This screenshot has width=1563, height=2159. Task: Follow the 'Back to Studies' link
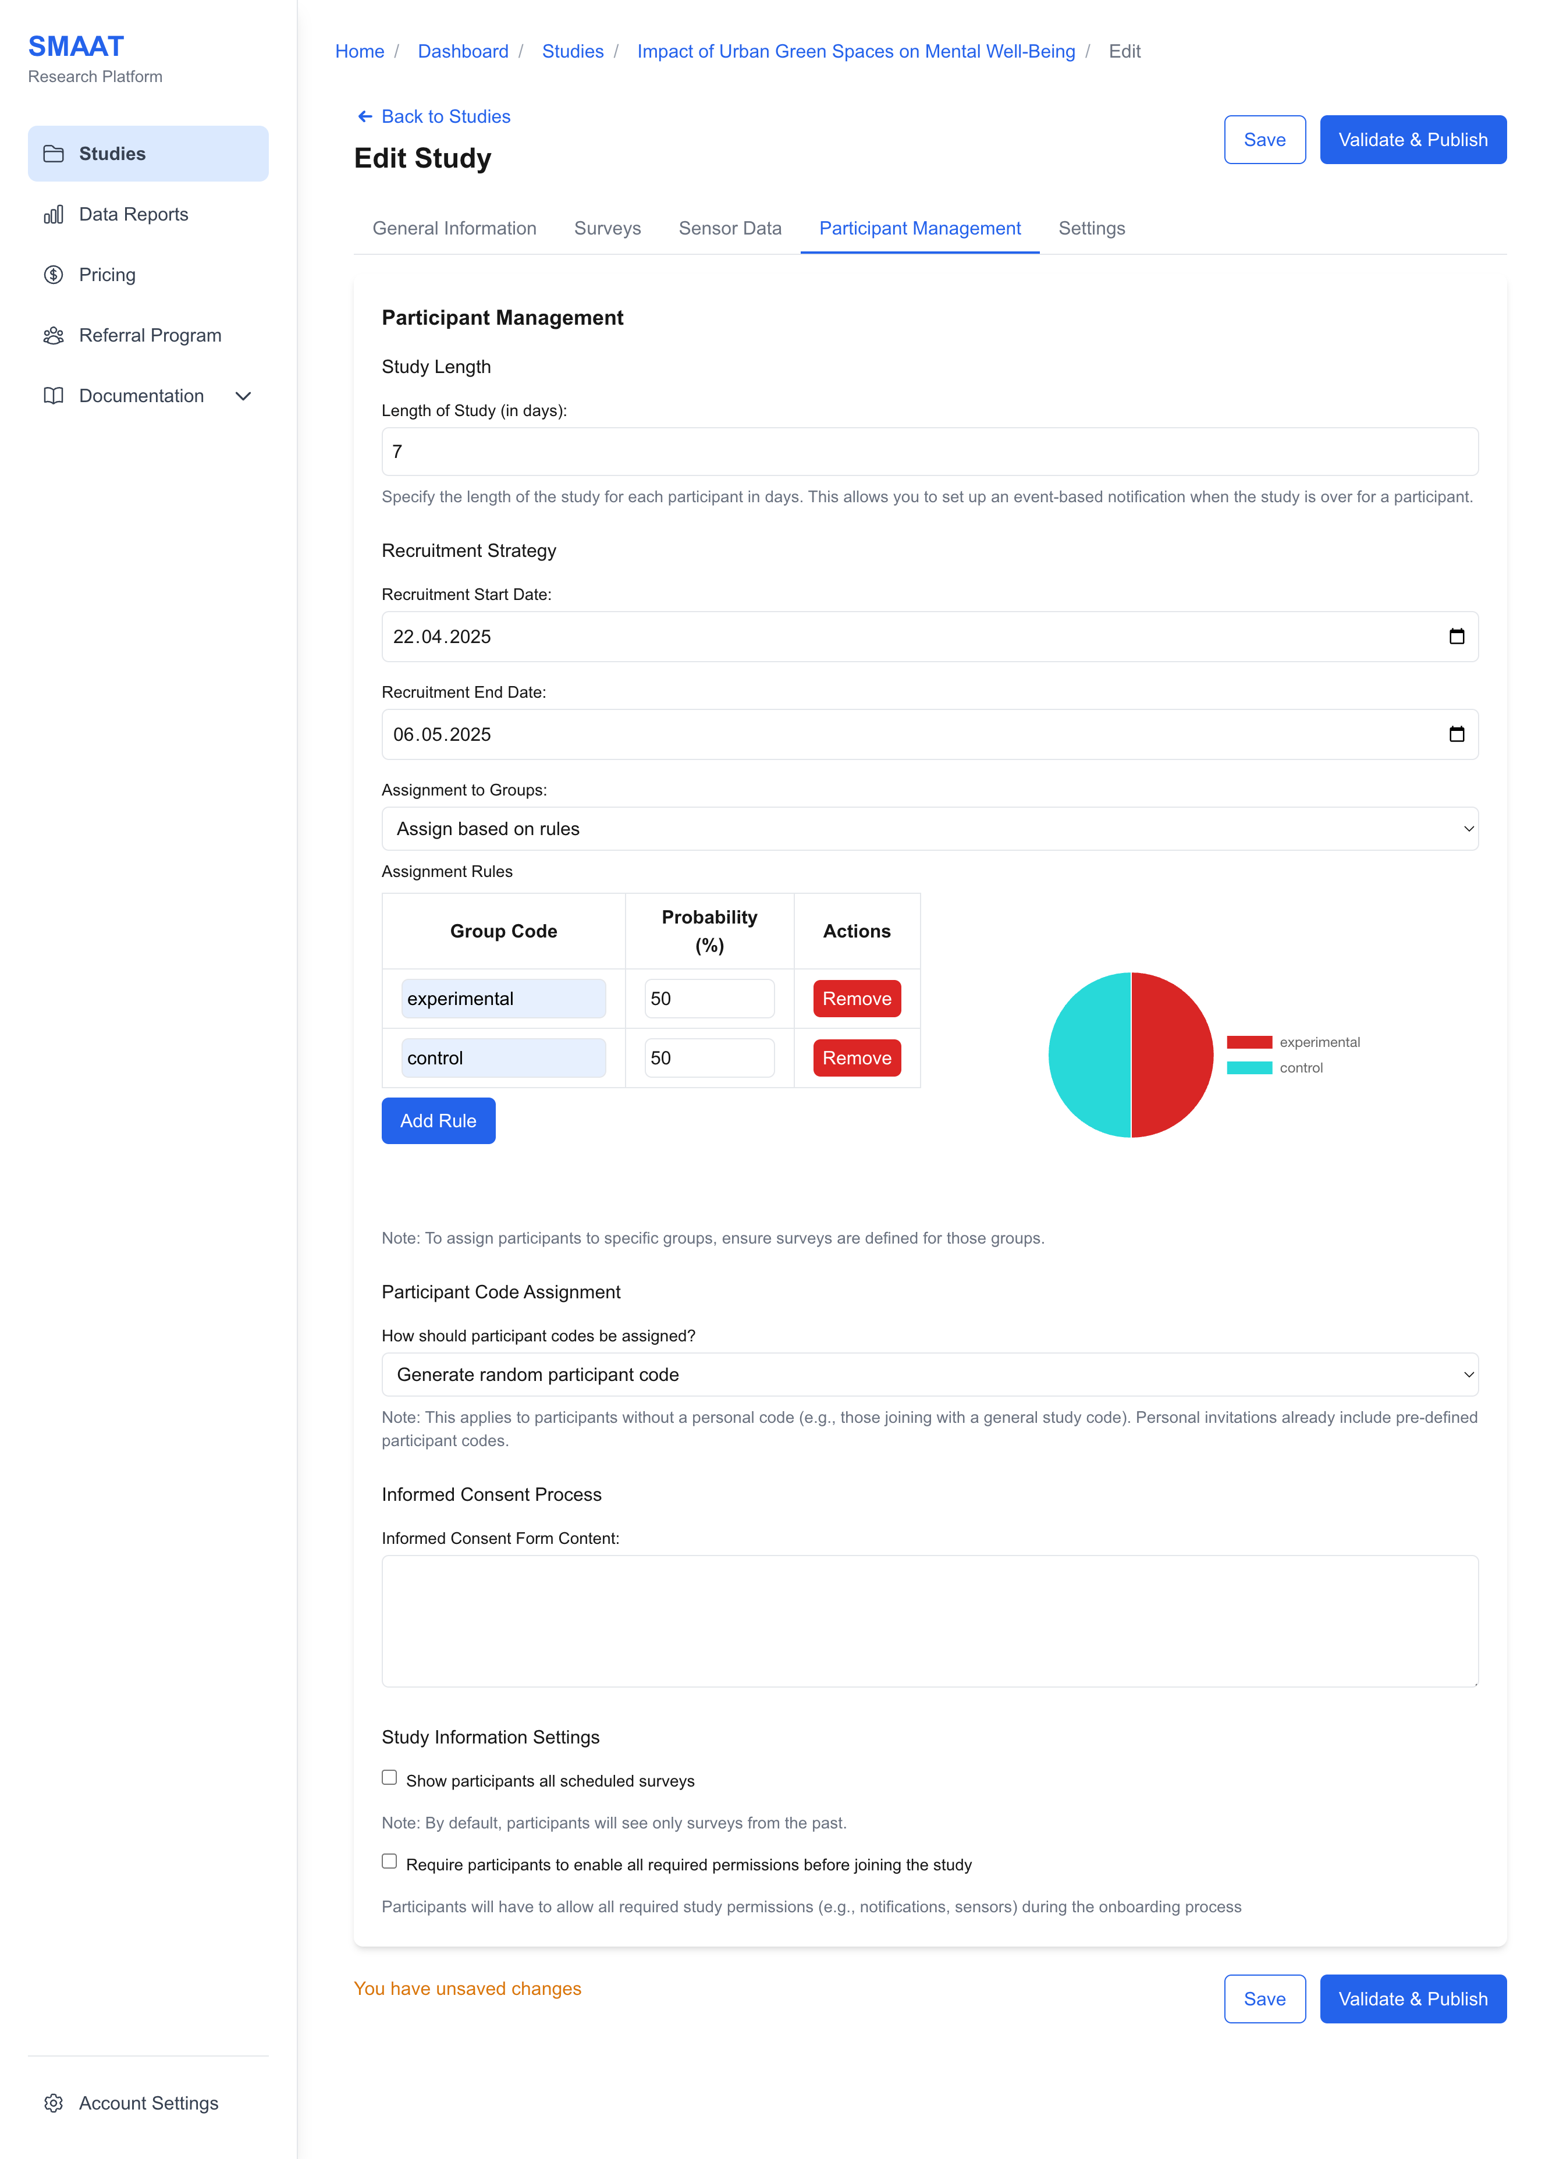pos(433,116)
